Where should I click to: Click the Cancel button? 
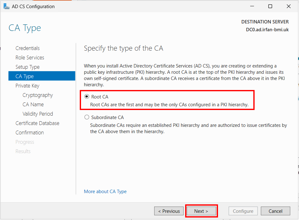pyautogui.click(x=275, y=211)
